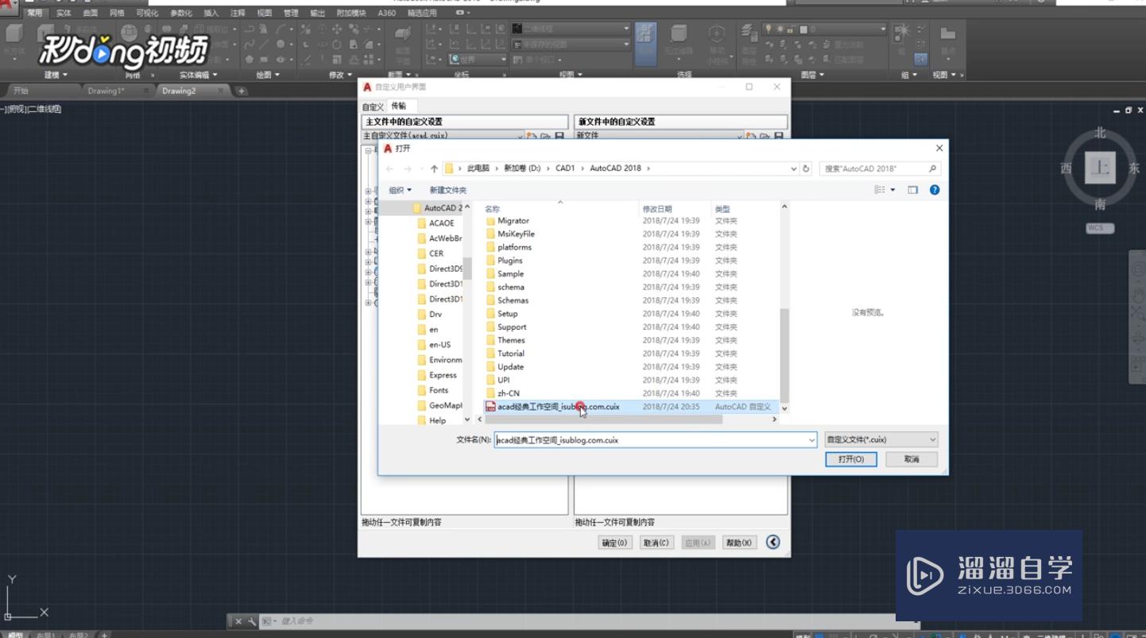The width and height of the screenshot is (1146, 638).
Task: Expand the CUI dialog options arrow
Action: coord(772,542)
